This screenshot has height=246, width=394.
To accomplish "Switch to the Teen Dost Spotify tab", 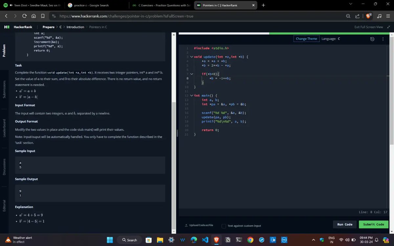I will [32, 5].
